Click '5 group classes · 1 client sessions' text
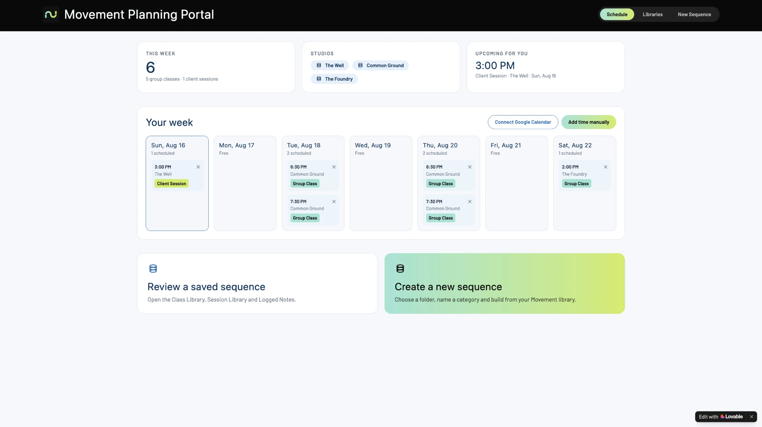Viewport: 762px width, 427px height. point(182,79)
